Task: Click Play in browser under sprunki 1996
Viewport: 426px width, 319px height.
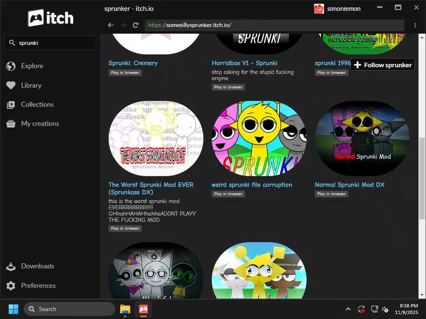Action: click(x=332, y=73)
